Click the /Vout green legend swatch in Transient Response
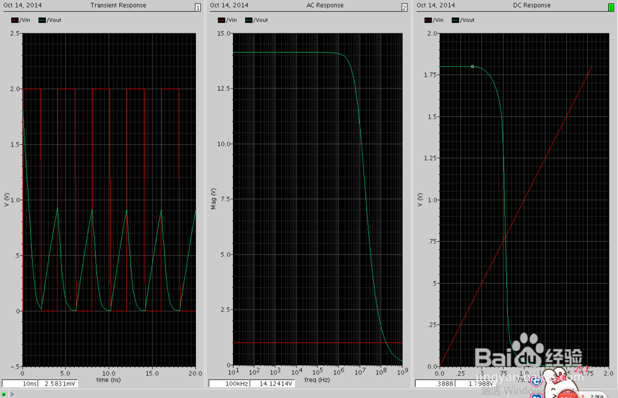The height and width of the screenshot is (398, 618). 42,20
